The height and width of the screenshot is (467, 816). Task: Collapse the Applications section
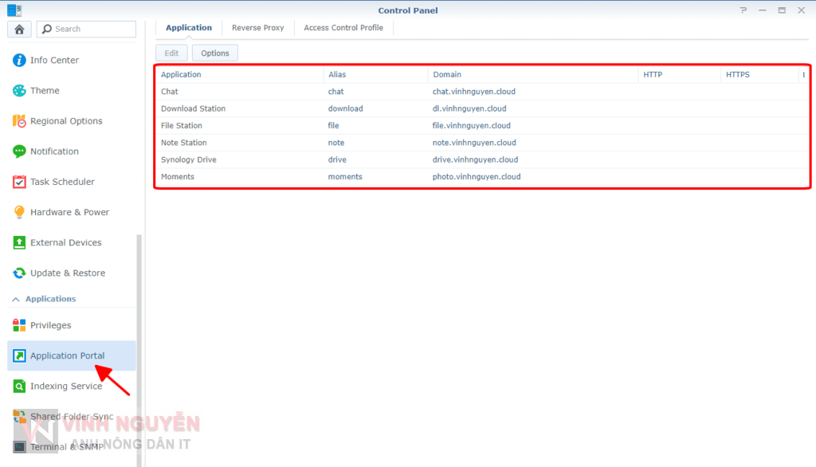click(x=14, y=299)
